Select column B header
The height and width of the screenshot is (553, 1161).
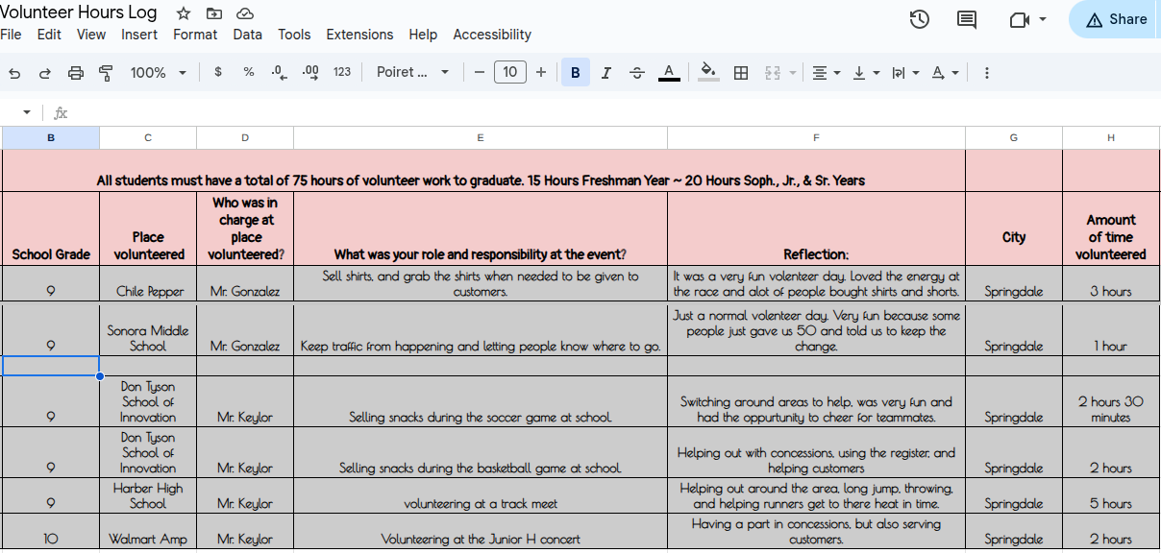pos(51,138)
